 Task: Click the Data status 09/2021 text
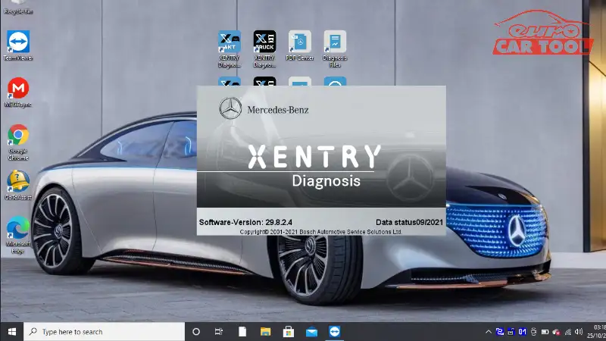(x=409, y=222)
